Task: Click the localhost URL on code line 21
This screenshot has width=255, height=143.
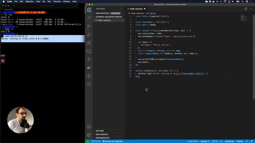Action: click(189, 73)
